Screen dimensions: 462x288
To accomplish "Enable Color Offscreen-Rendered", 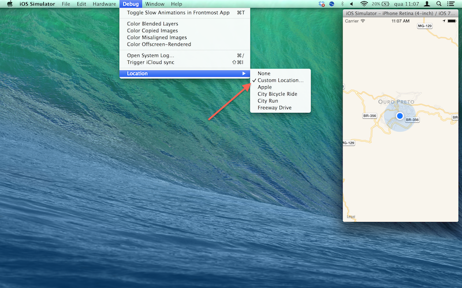I will [x=185, y=44].
